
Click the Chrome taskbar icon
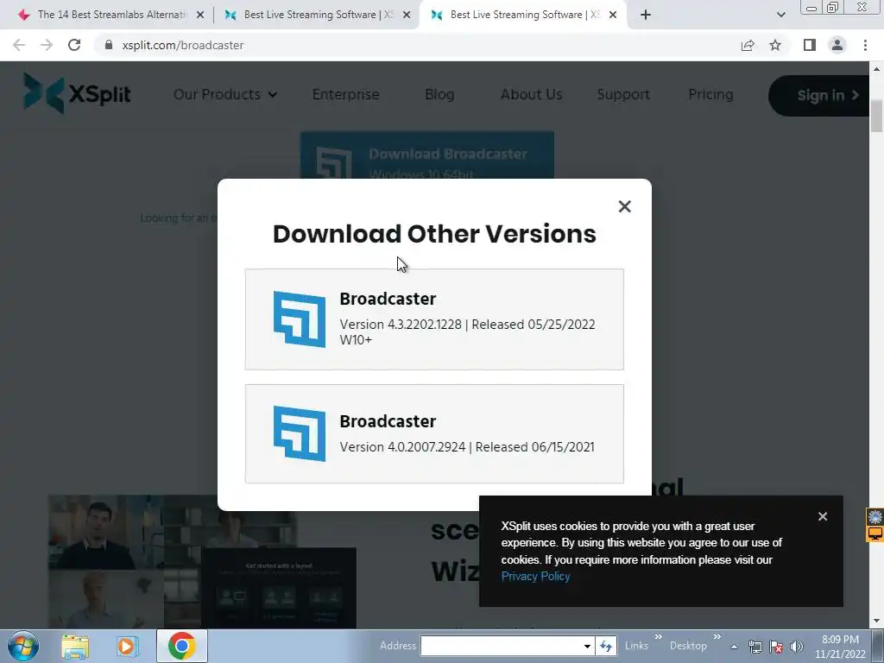pos(181,646)
